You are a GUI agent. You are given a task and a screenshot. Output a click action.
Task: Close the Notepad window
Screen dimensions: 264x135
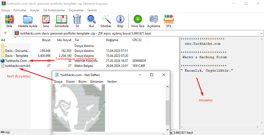(x=164, y=75)
